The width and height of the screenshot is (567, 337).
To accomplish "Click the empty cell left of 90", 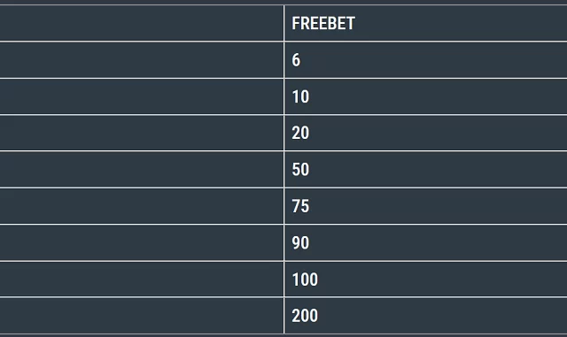I will coord(142,242).
